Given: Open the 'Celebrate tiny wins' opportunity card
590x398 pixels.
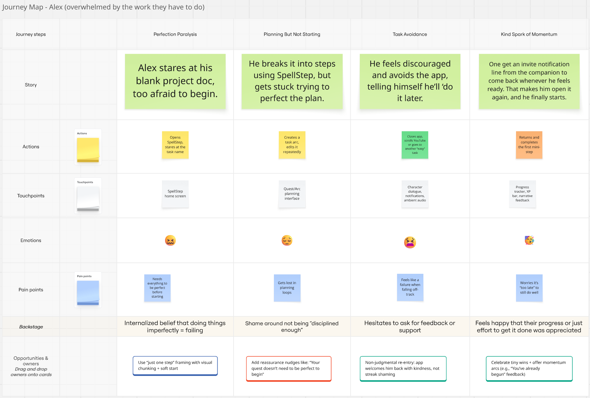Looking at the screenshot, I should click(529, 369).
